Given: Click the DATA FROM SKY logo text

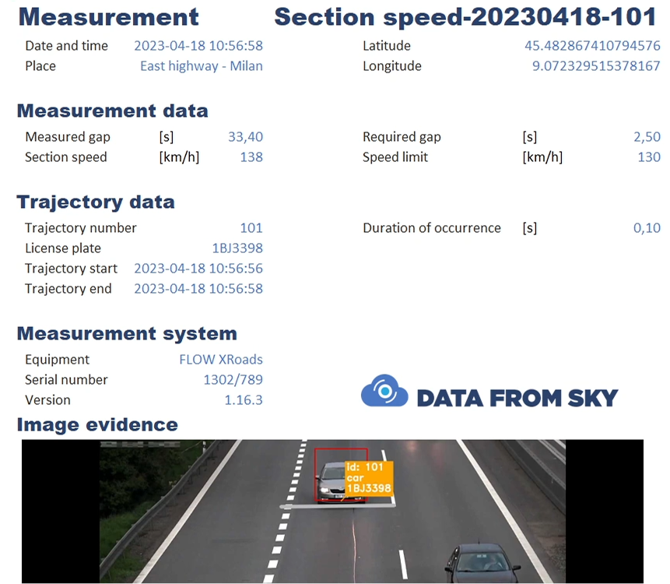Looking at the screenshot, I should (x=517, y=398).
